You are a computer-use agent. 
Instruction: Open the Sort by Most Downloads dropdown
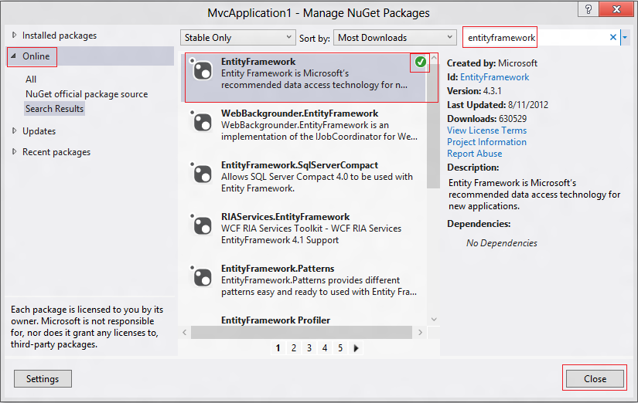[x=396, y=37]
